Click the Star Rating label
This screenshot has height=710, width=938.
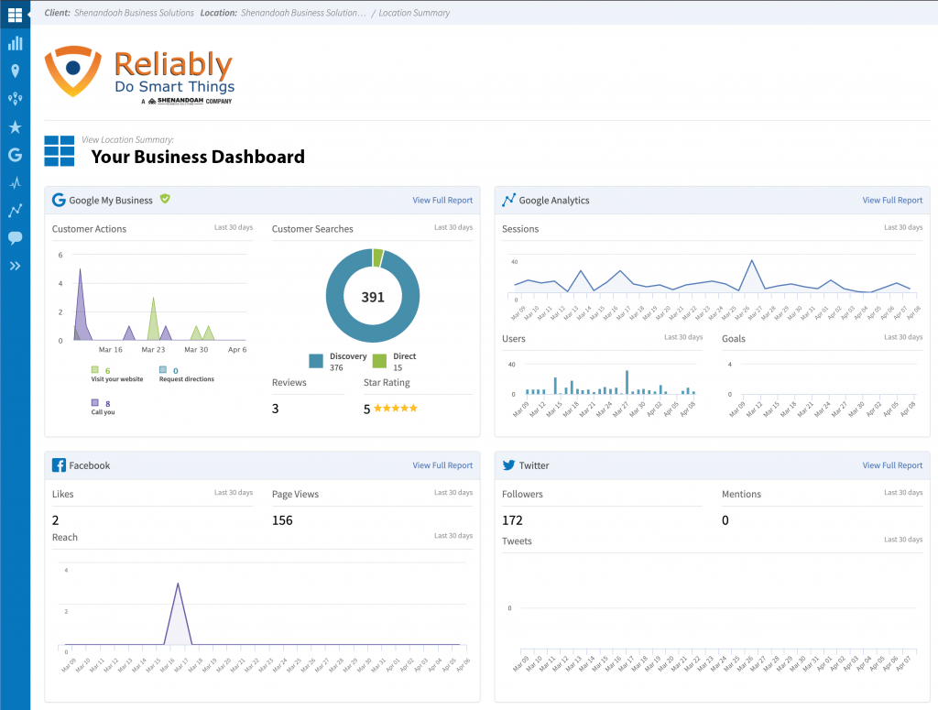click(387, 383)
